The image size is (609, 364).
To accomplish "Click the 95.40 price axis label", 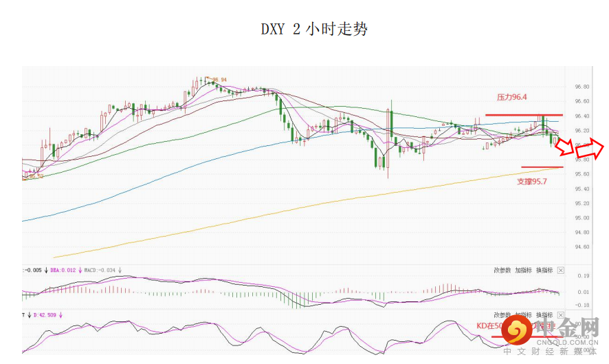I will click(582, 189).
